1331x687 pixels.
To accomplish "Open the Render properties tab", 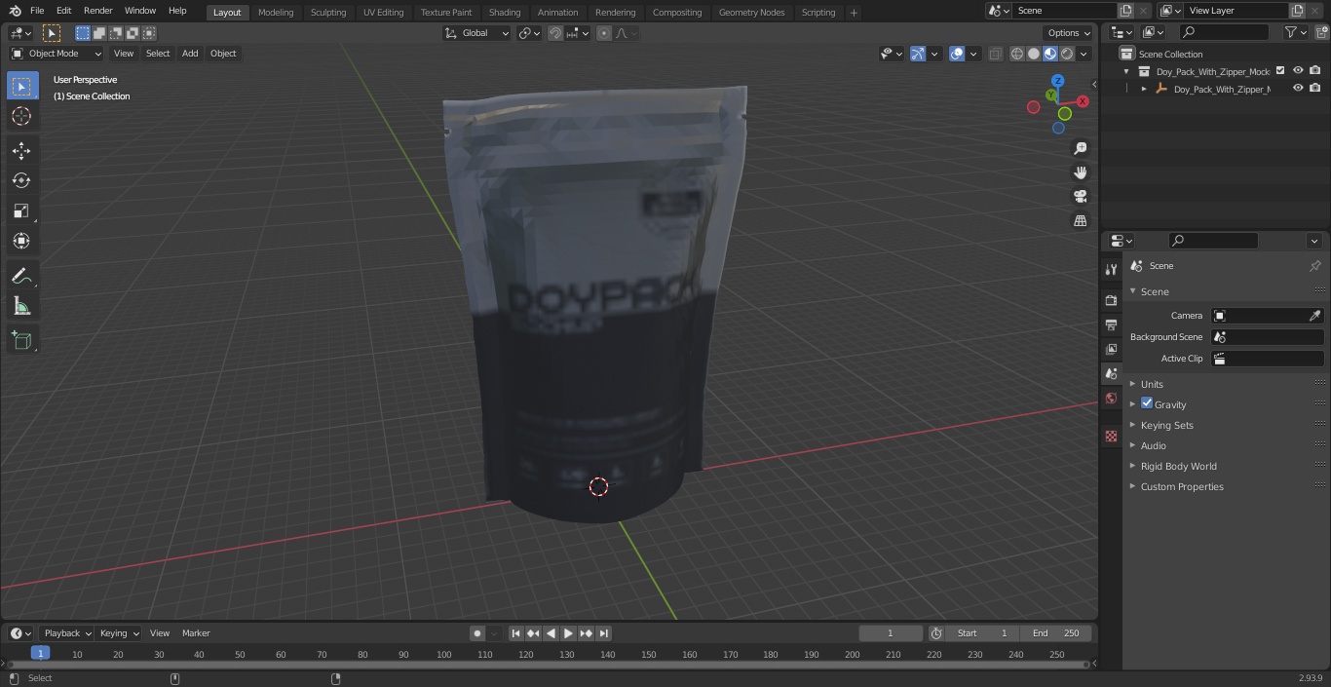I will 1111,300.
